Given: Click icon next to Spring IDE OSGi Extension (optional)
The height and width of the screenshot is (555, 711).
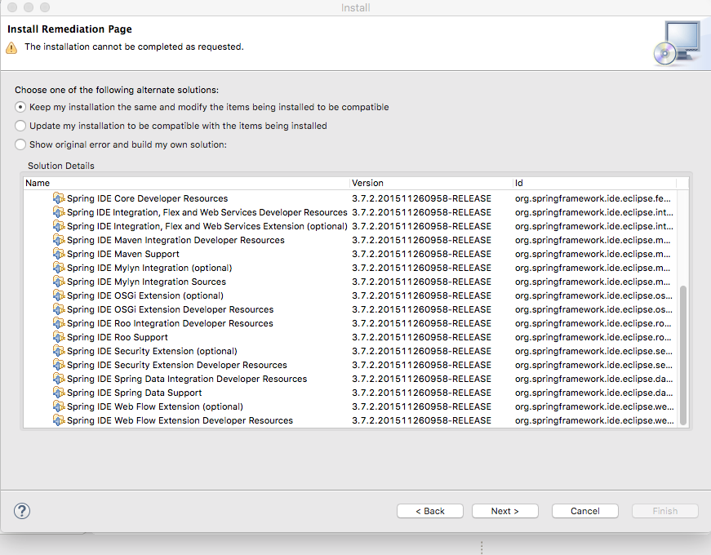Looking at the screenshot, I should click(59, 295).
